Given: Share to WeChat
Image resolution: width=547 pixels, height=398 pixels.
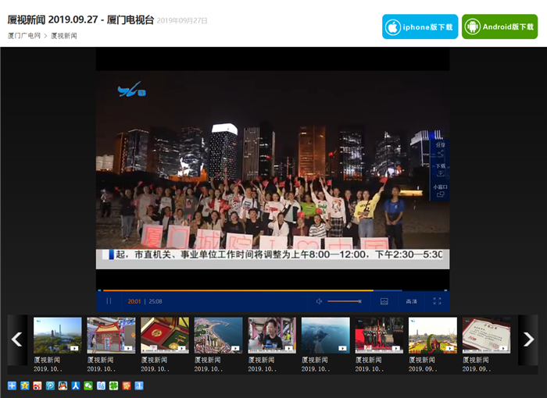Looking at the screenshot, I should [88, 386].
